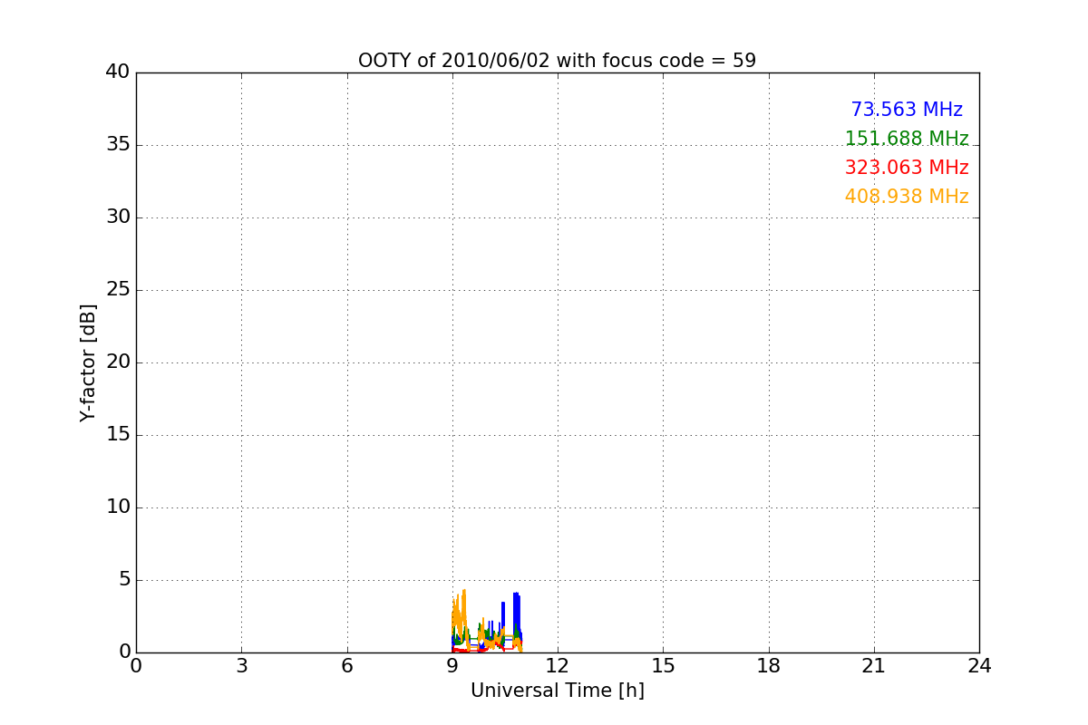This screenshot has height=725, width=1088.
Task: Click x-axis tick label 12
Action: click(x=558, y=666)
